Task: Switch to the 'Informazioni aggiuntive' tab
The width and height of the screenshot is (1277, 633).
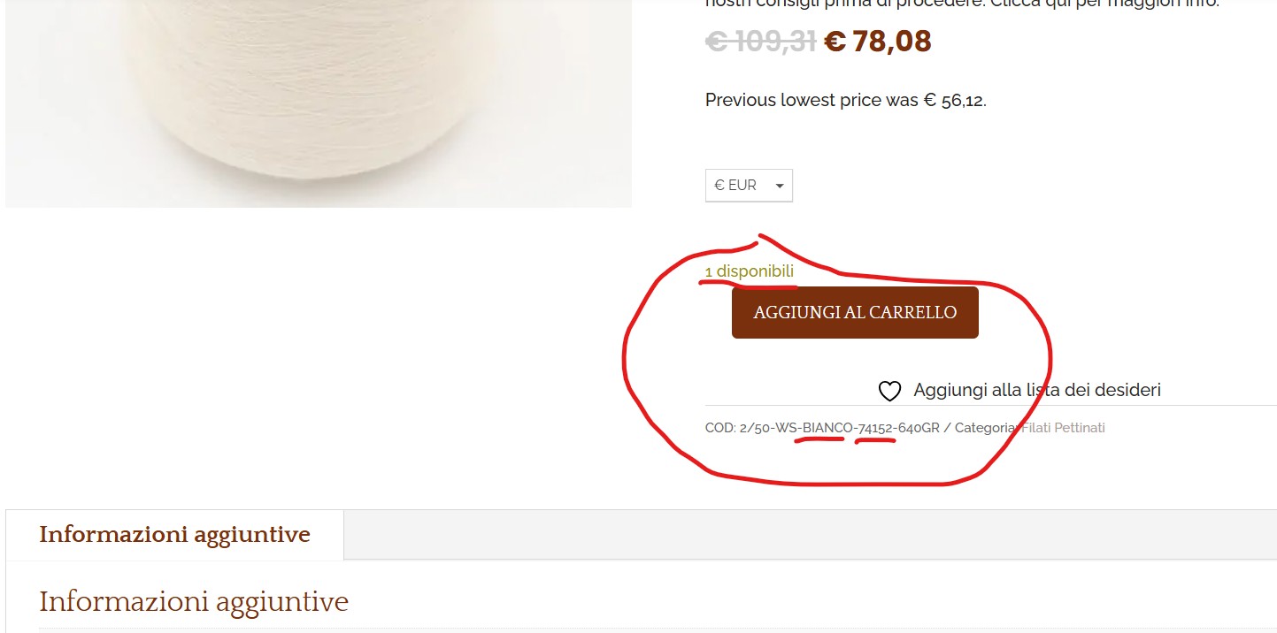Action: [175, 535]
